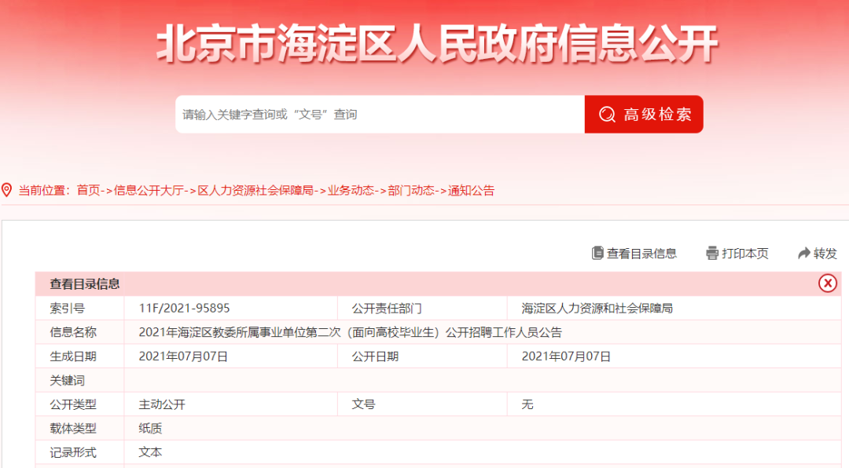Focus the keyword search input field
Viewport: 849px width, 468px height.
pos(380,114)
